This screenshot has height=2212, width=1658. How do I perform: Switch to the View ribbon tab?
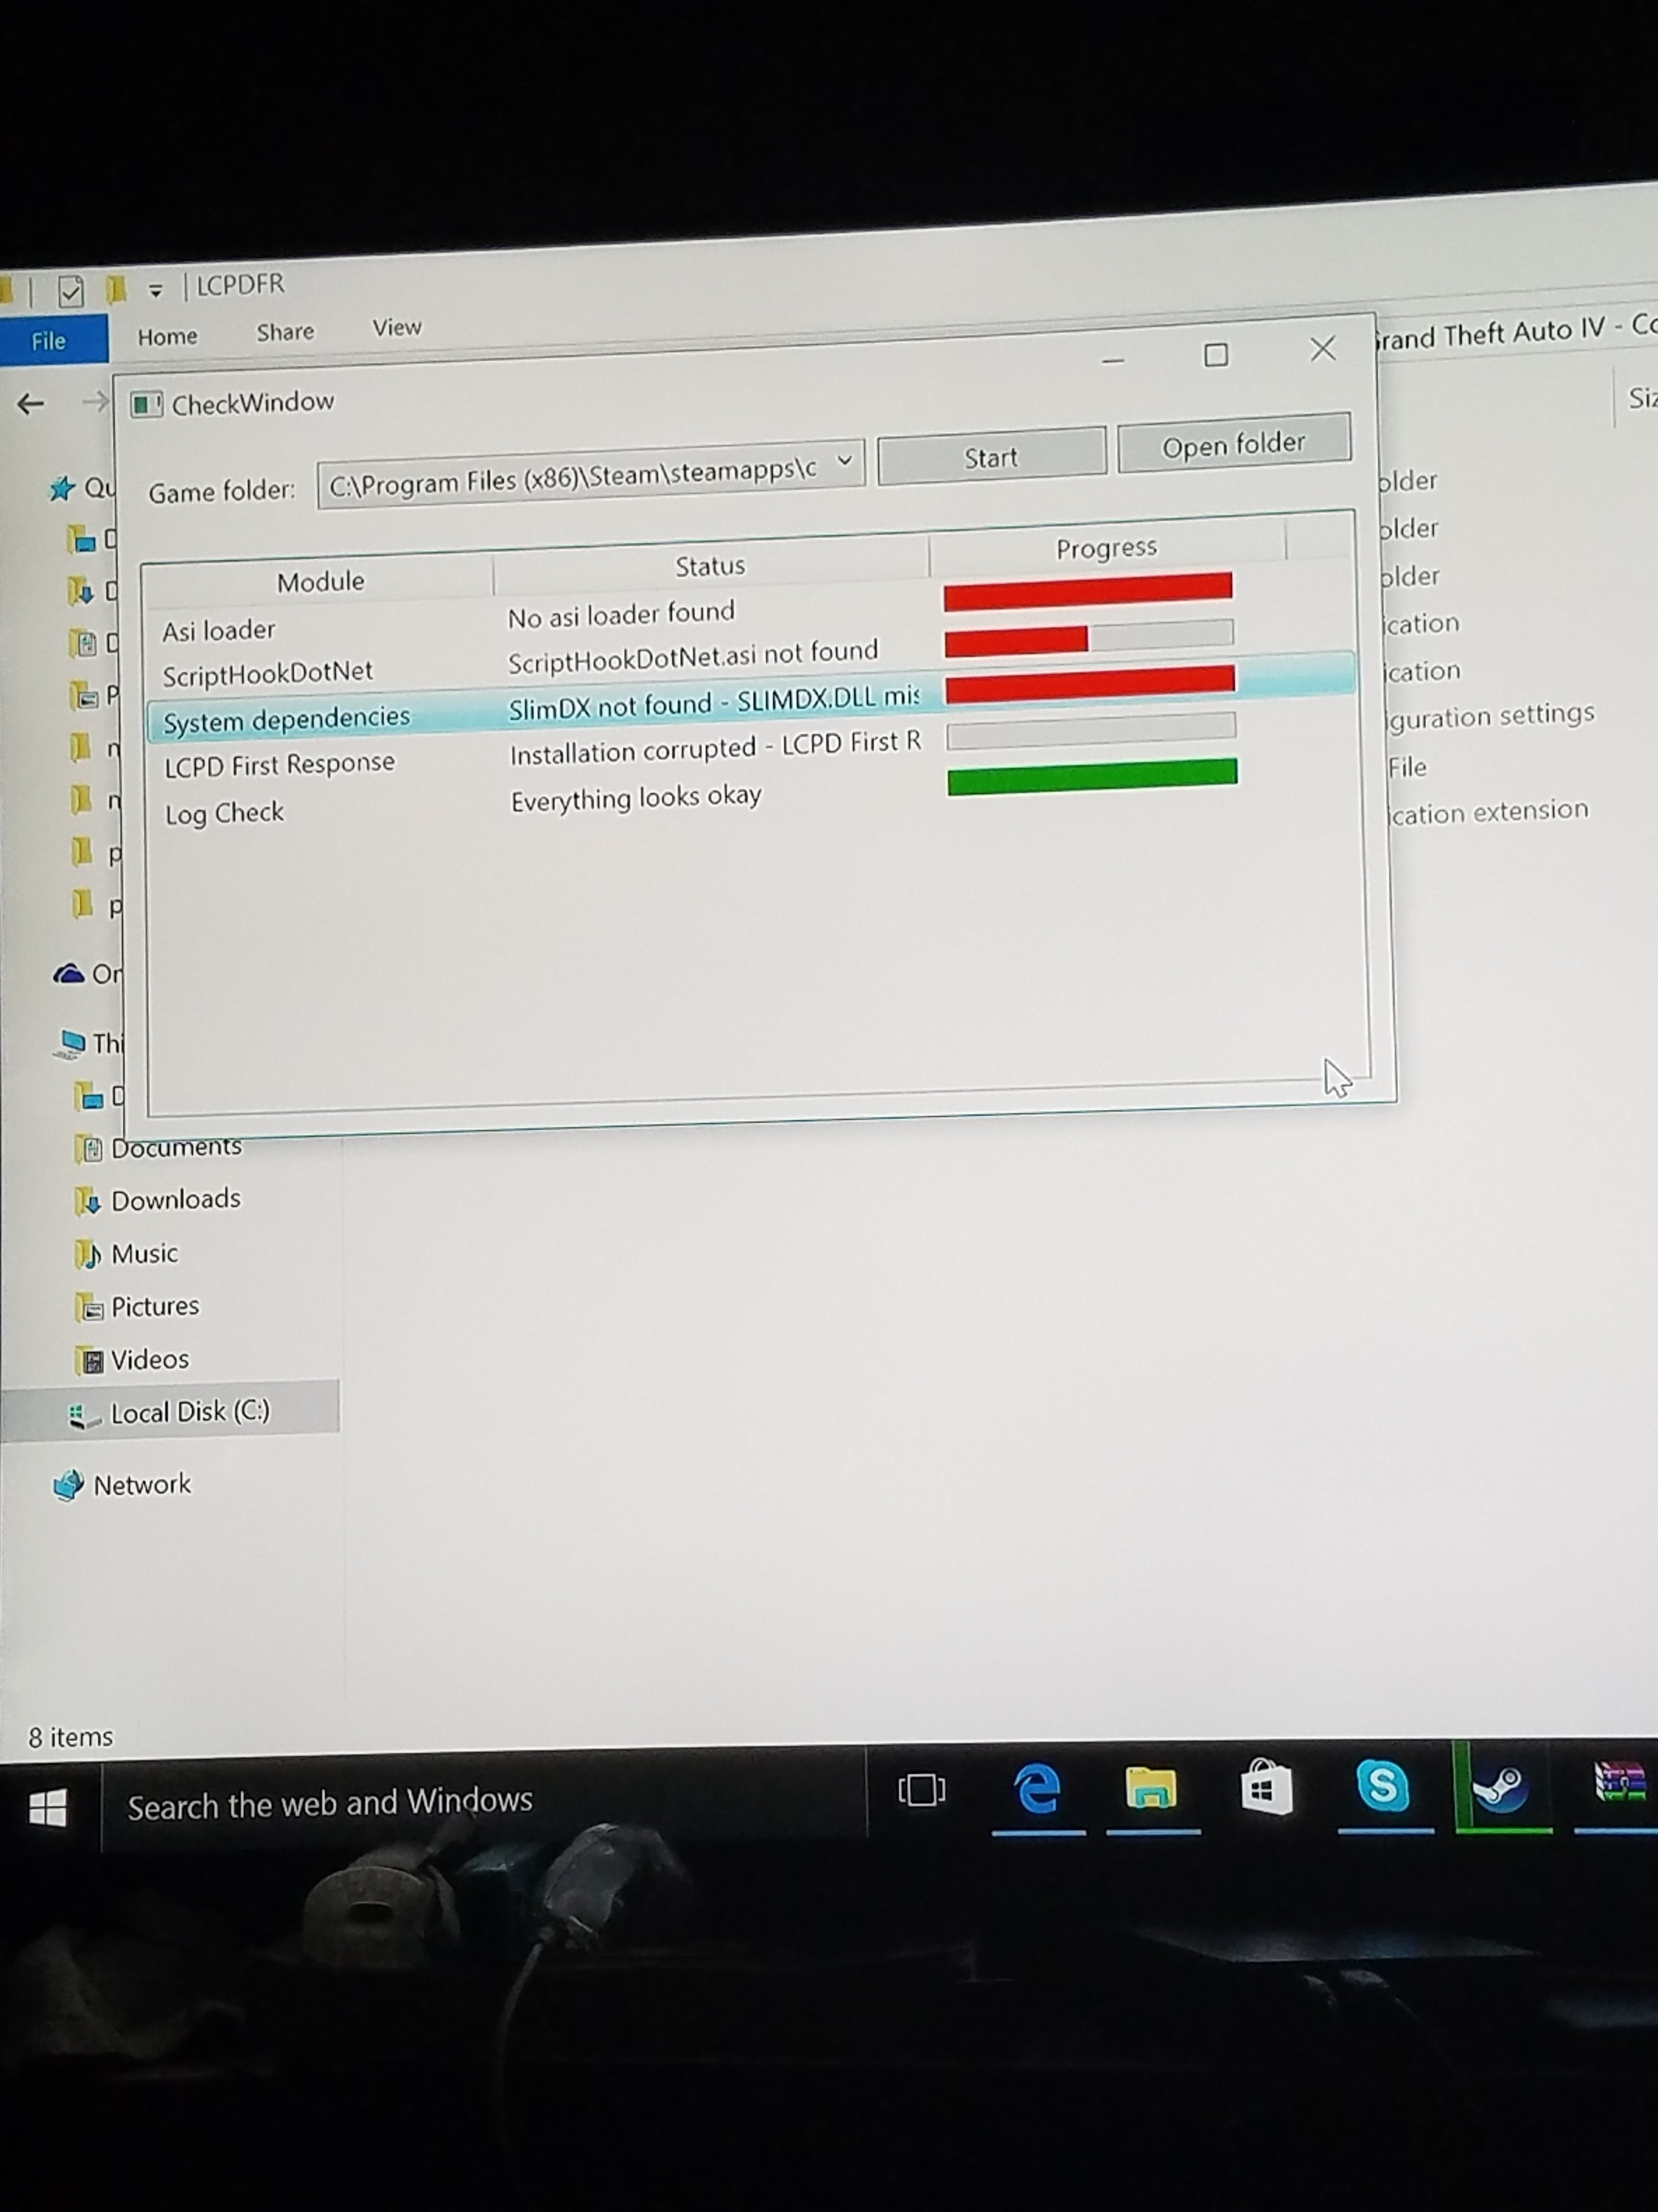tap(397, 328)
